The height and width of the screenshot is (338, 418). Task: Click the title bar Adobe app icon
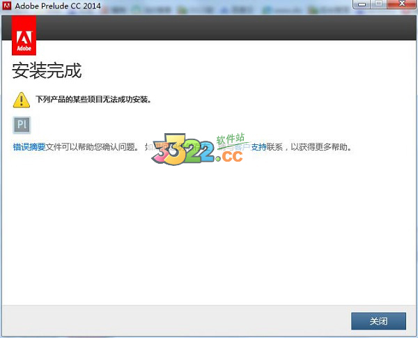point(7,6)
